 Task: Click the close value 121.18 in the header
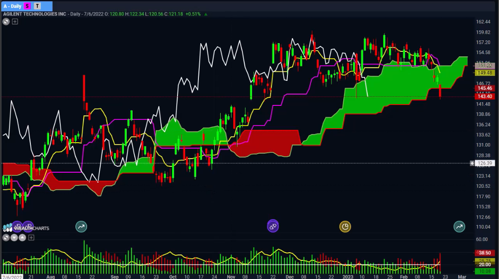click(176, 14)
